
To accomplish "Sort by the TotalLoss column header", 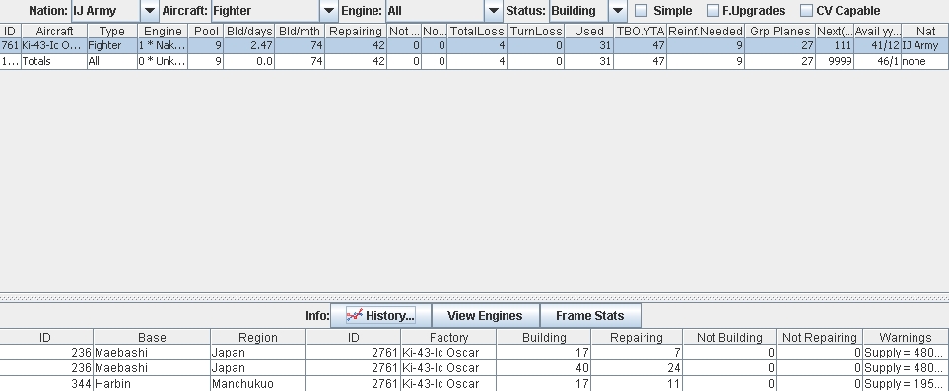I will [477, 31].
